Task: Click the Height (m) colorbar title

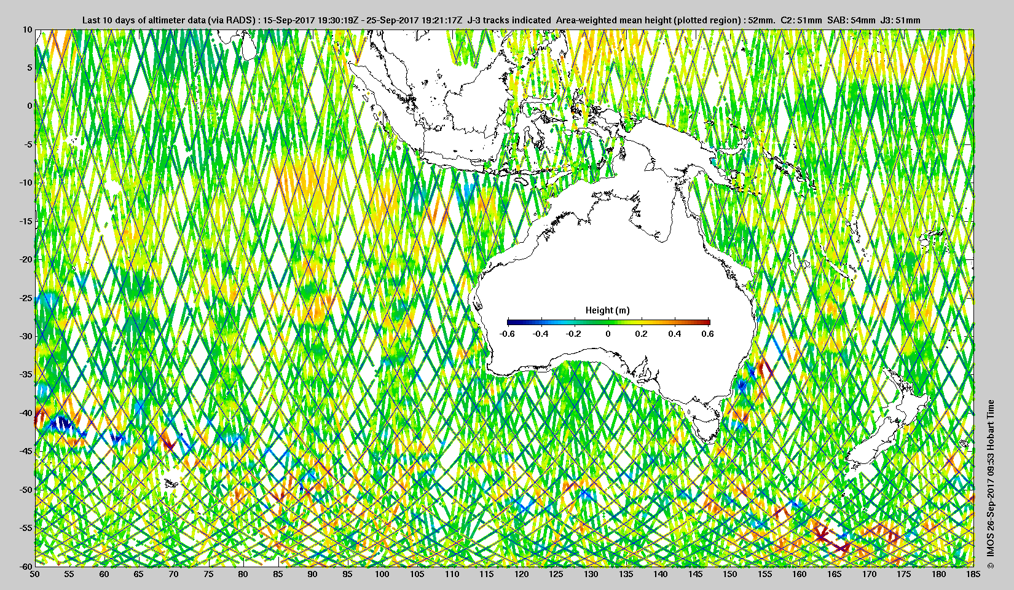Action: 607,310
